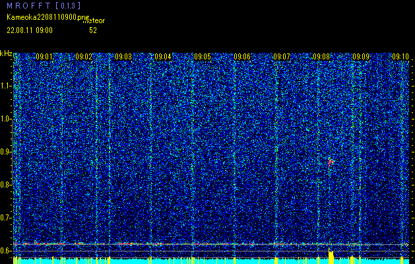This screenshot has height=264, width=415.
Task: Click the tall yellow intensity spike below 09:08
Action: coord(331,256)
